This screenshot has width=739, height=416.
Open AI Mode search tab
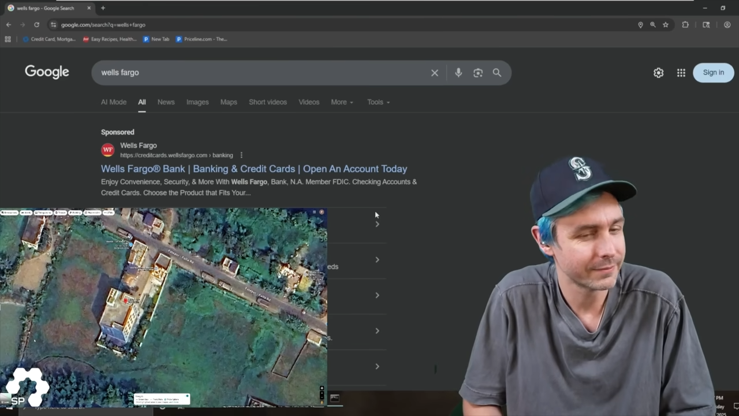(114, 102)
